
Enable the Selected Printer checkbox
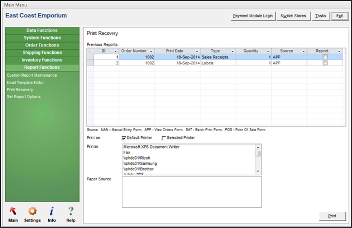[x=164, y=138]
